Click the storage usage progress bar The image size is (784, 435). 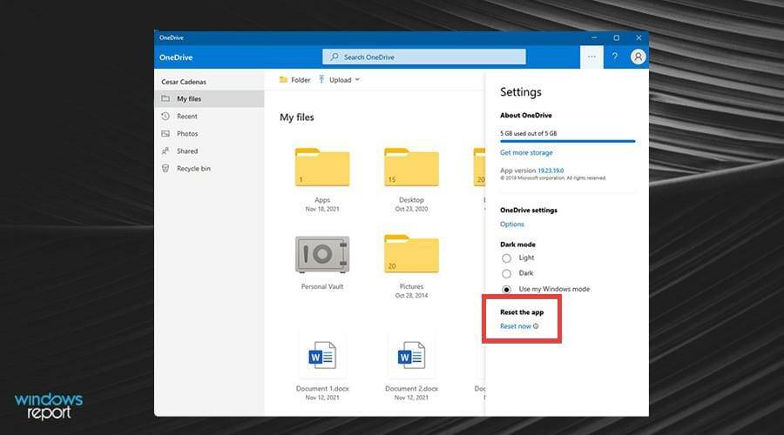[x=567, y=141]
